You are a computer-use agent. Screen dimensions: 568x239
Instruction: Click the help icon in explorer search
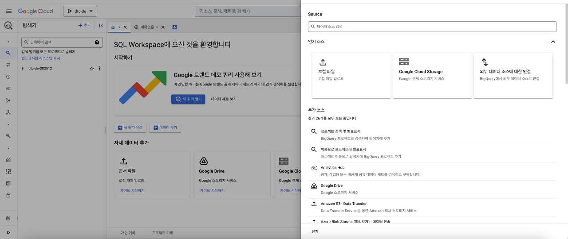pos(97,42)
